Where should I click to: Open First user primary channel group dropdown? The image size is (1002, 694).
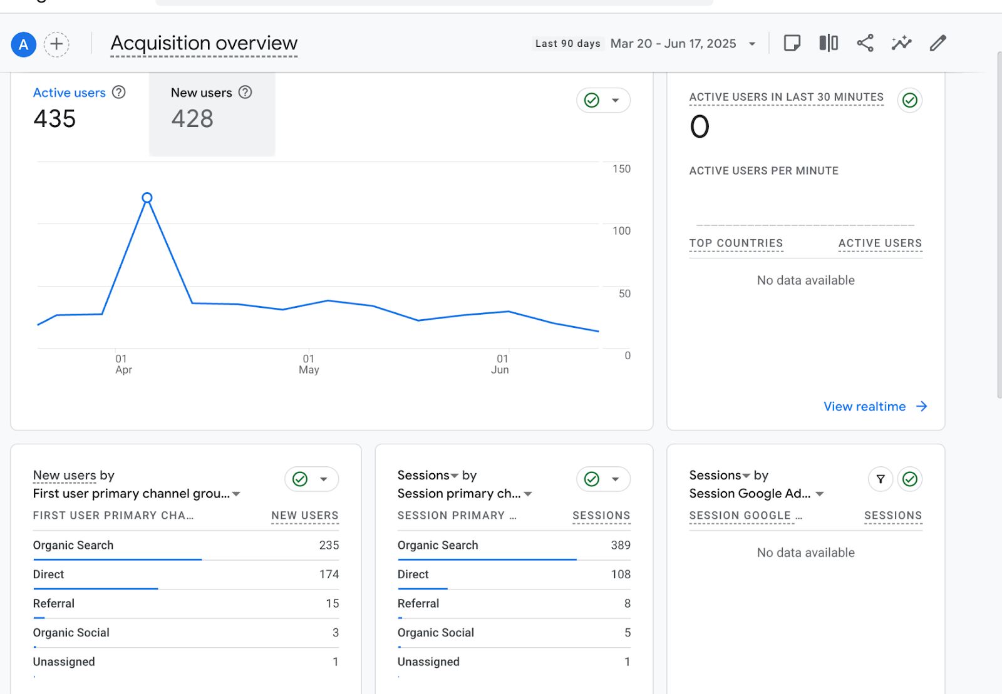[236, 494]
